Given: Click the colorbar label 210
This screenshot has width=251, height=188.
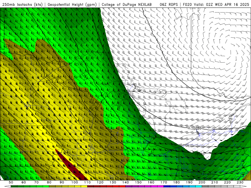Looking at the screenshot, I should click(x=215, y=182).
